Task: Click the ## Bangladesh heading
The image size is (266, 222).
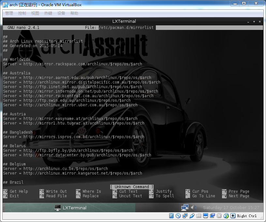Action: [x=18, y=132]
